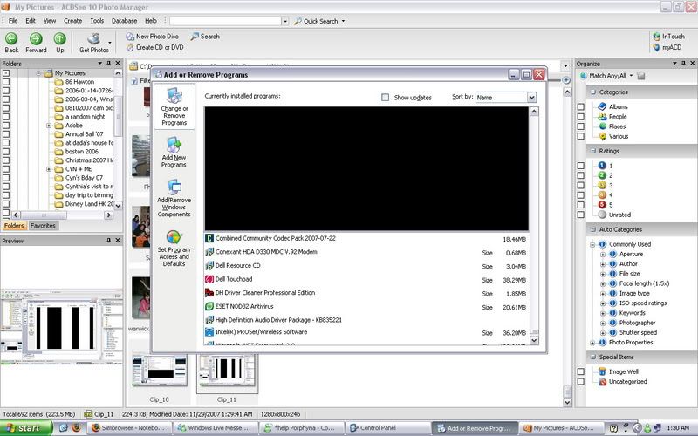Open the Sort by Name dropdown
This screenshot has width=698, height=436.
click(532, 97)
